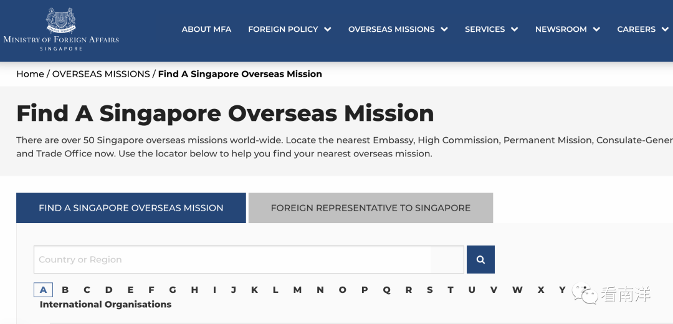Switch to Foreign Representative To Singapore tab
The height and width of the screenshot is (324, 673).
coord(371,208)
